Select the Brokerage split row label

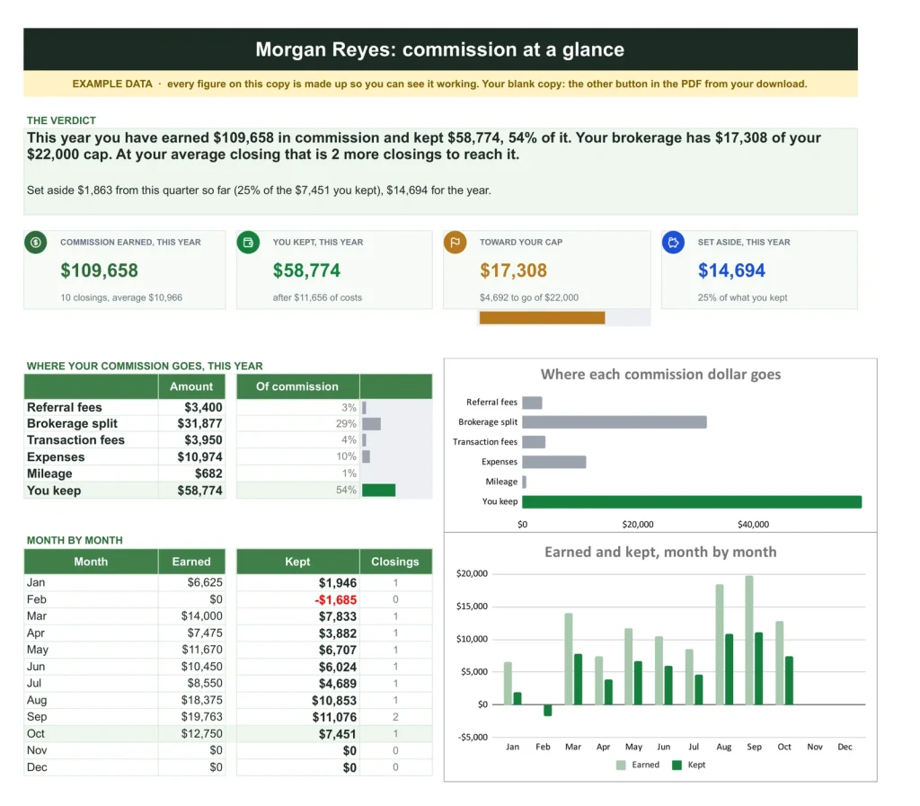[72, 423]
